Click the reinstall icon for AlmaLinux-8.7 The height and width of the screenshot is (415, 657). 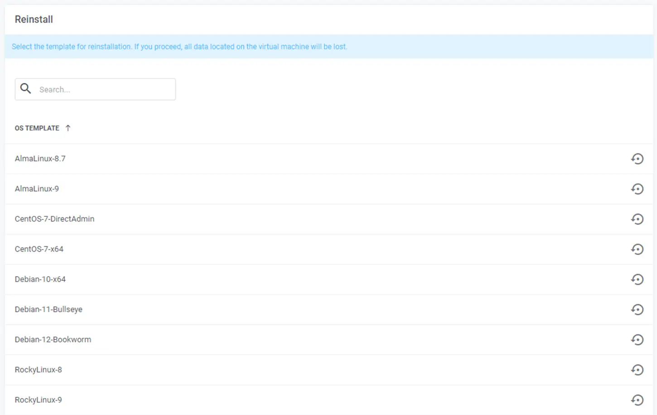637,159
